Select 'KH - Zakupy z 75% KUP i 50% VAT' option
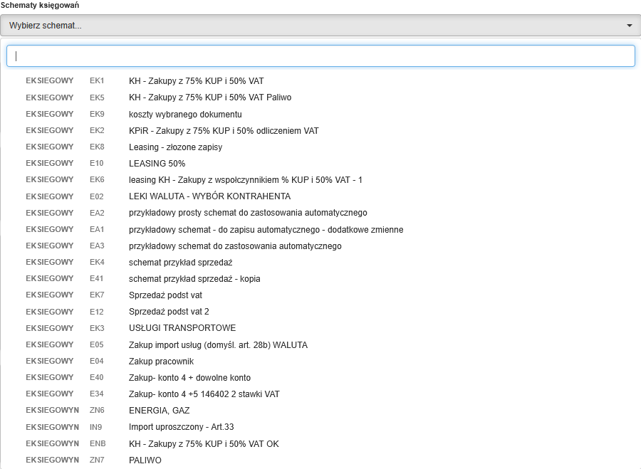This screenshot has width=641, height=469. click(x=196, y=81)
